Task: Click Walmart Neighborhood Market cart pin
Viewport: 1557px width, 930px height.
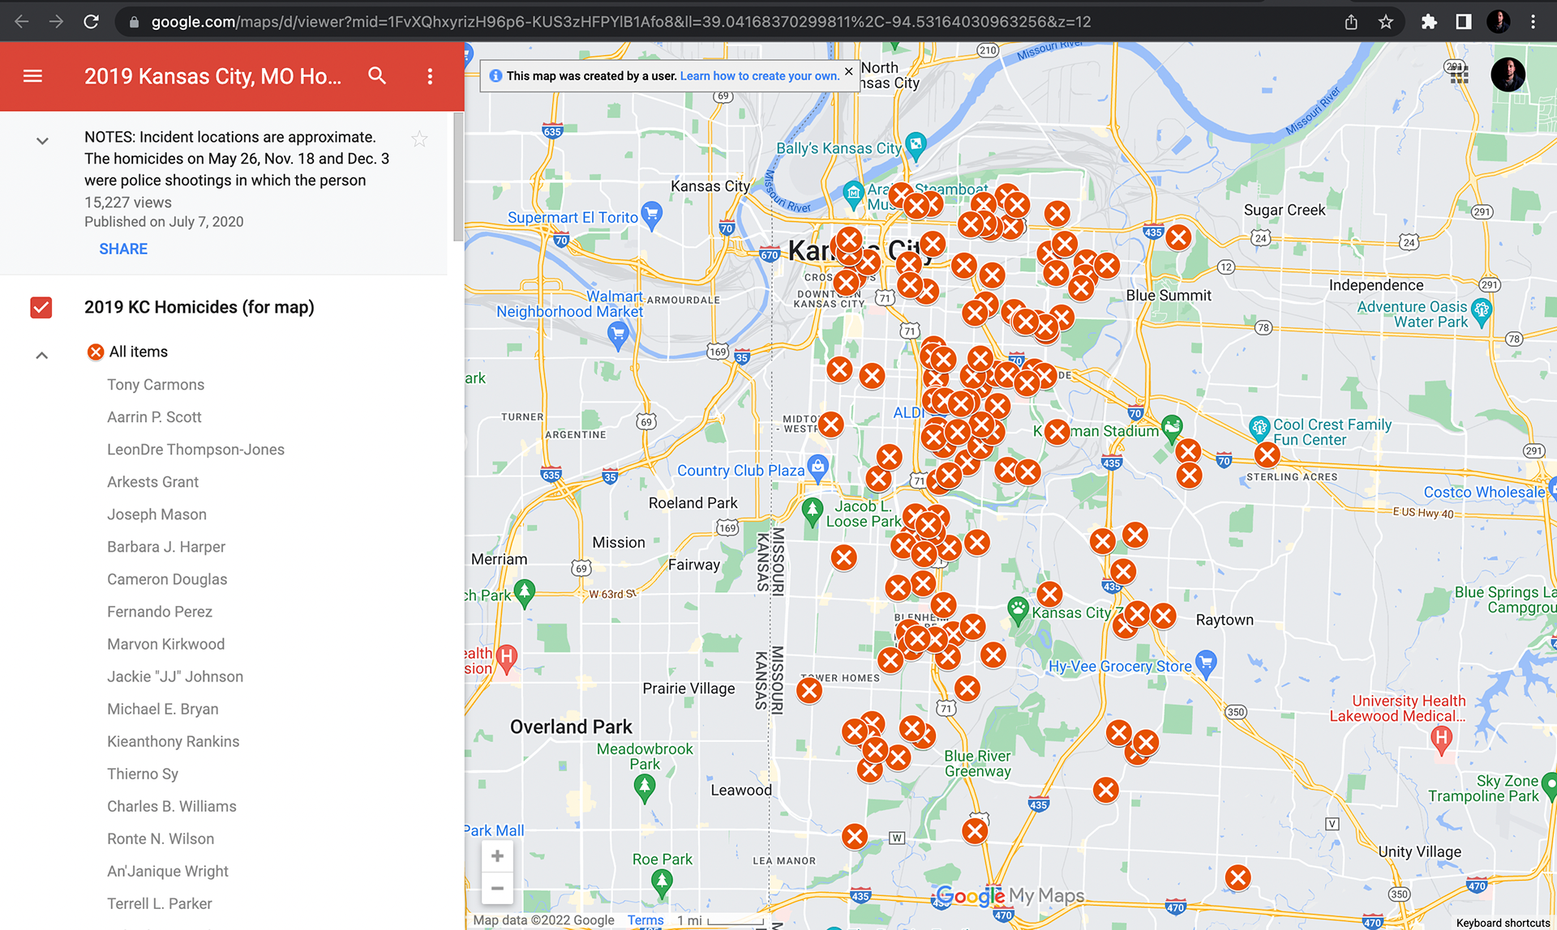Action: 618,335
